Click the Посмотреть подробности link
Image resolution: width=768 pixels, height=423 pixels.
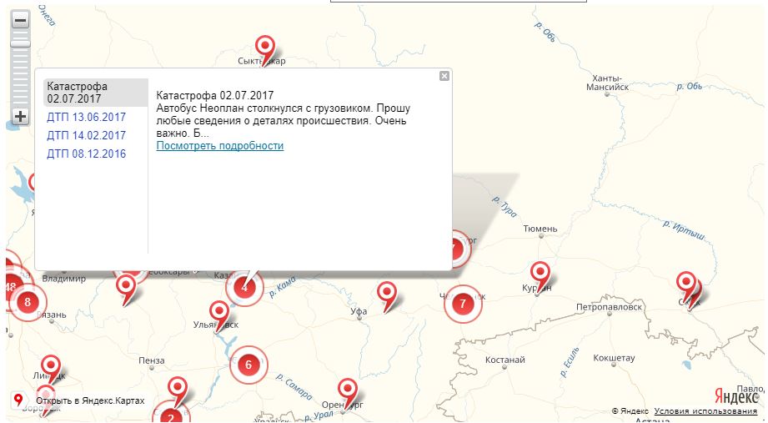click(220, 146)
